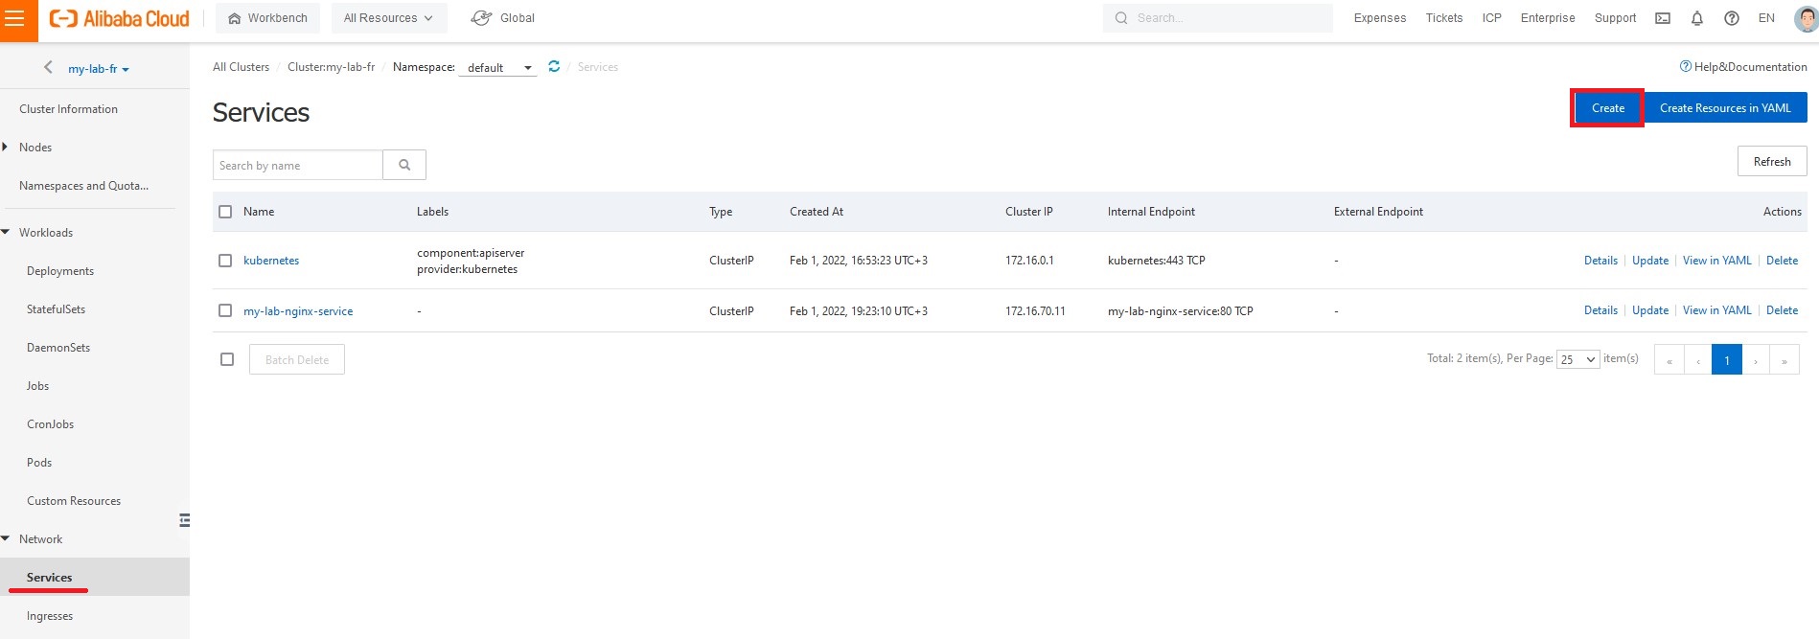Focus the top Search box
Screen dimensions: 1819x639
[x=1218, y=18]
